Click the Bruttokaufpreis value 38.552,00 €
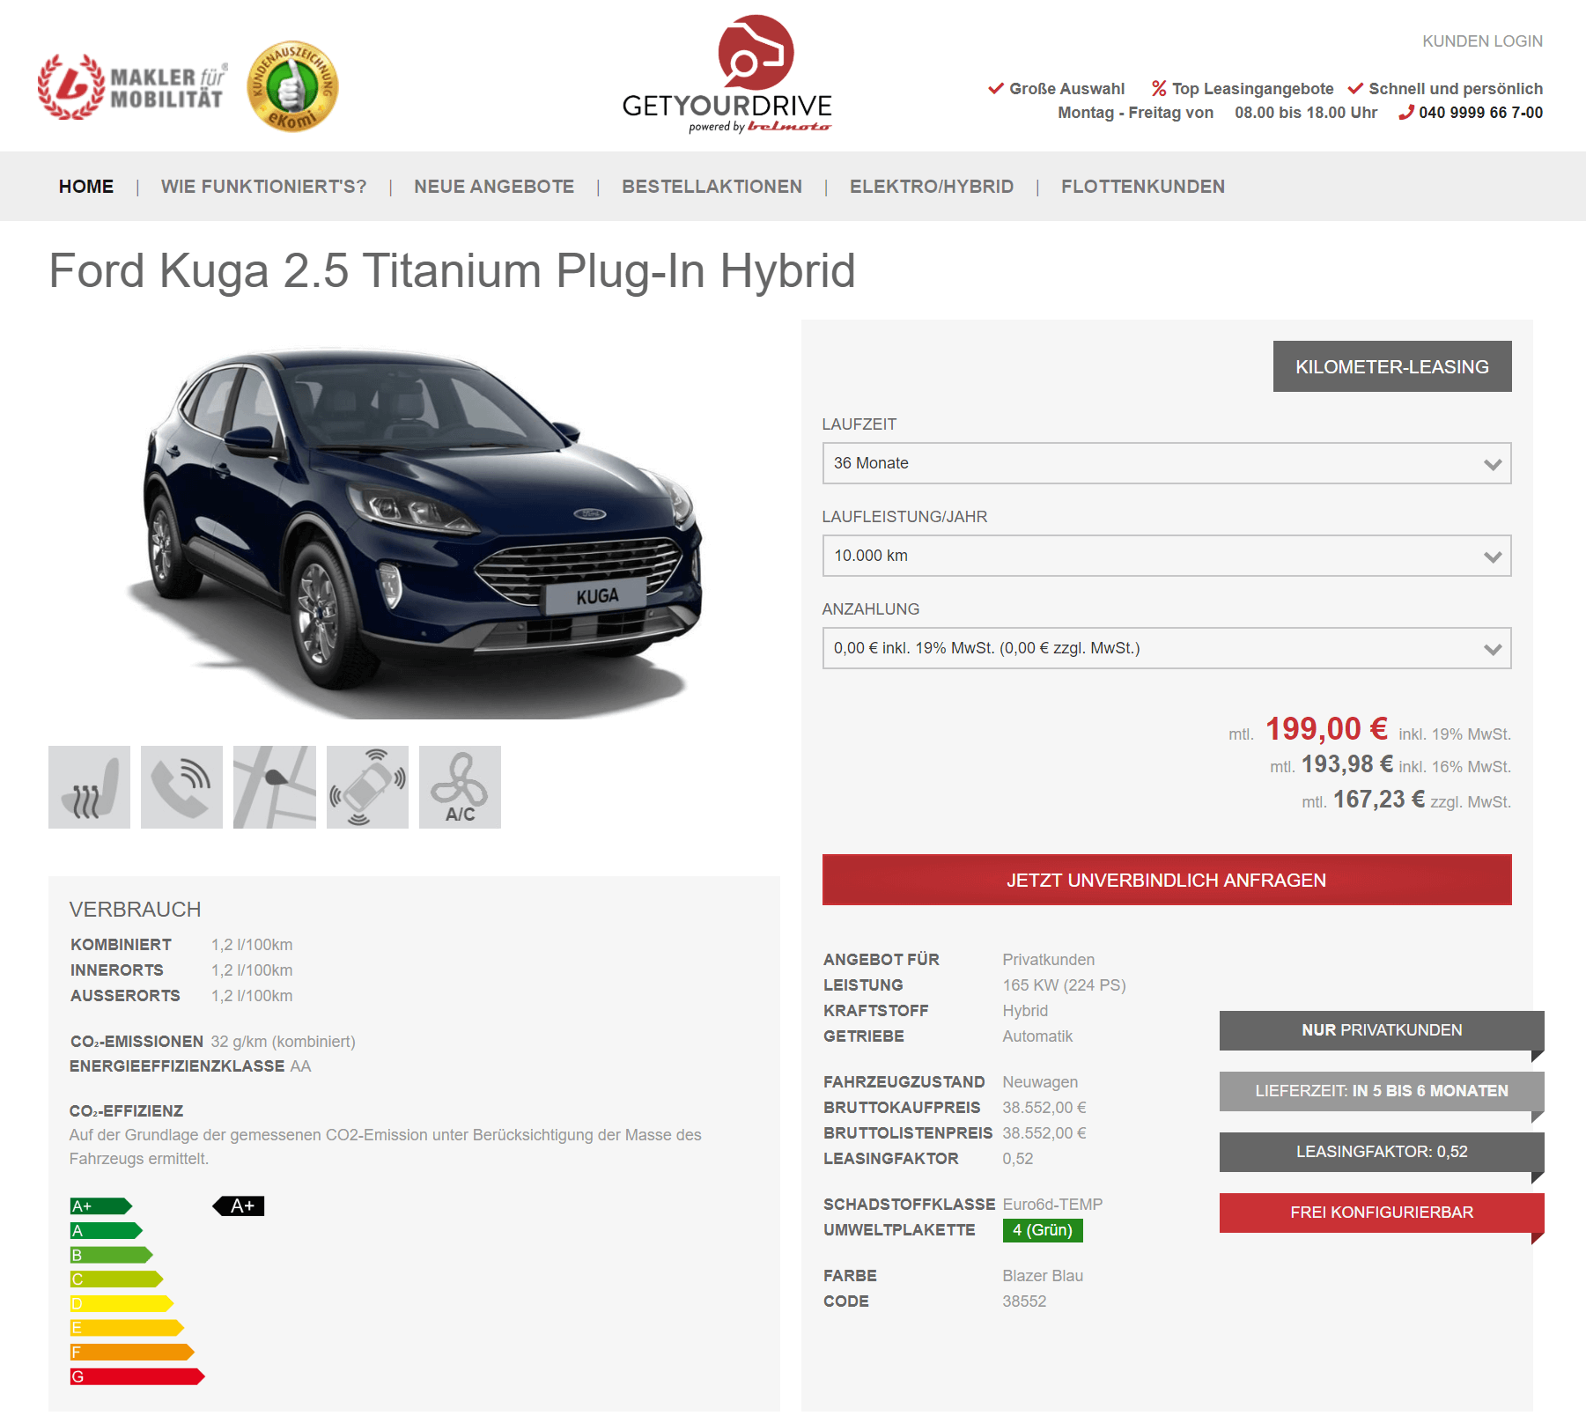 tap(1044, 1108)
